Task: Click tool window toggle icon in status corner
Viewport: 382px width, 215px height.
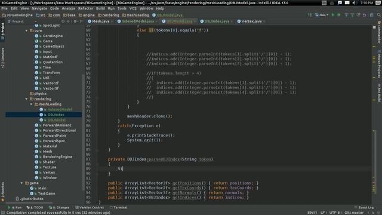Action: [2, 213]
